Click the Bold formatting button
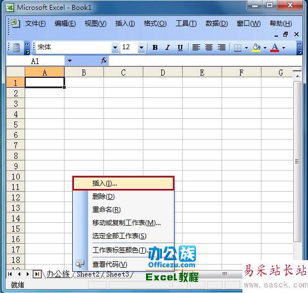The image size is (308, 293). click(155, 48)
